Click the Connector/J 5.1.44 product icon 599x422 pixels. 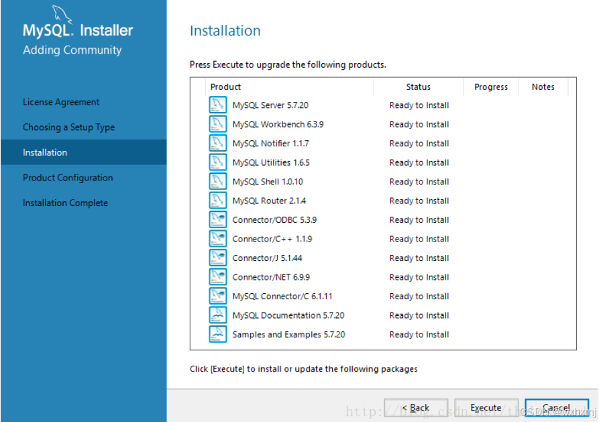point(218,258)
